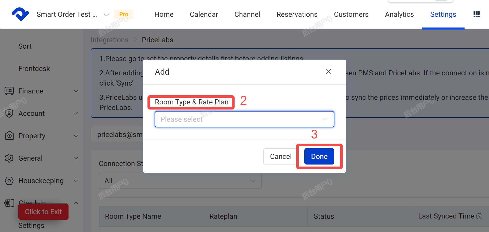Click the PriceLabs breadcrumb text
The image size is (489, 232).
tap(157, 40)
